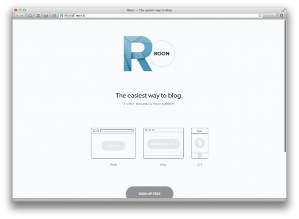The height and width of the screenshot is (219, 299).
Task: Click the yellow minimize window button
Action: (20, 10)
